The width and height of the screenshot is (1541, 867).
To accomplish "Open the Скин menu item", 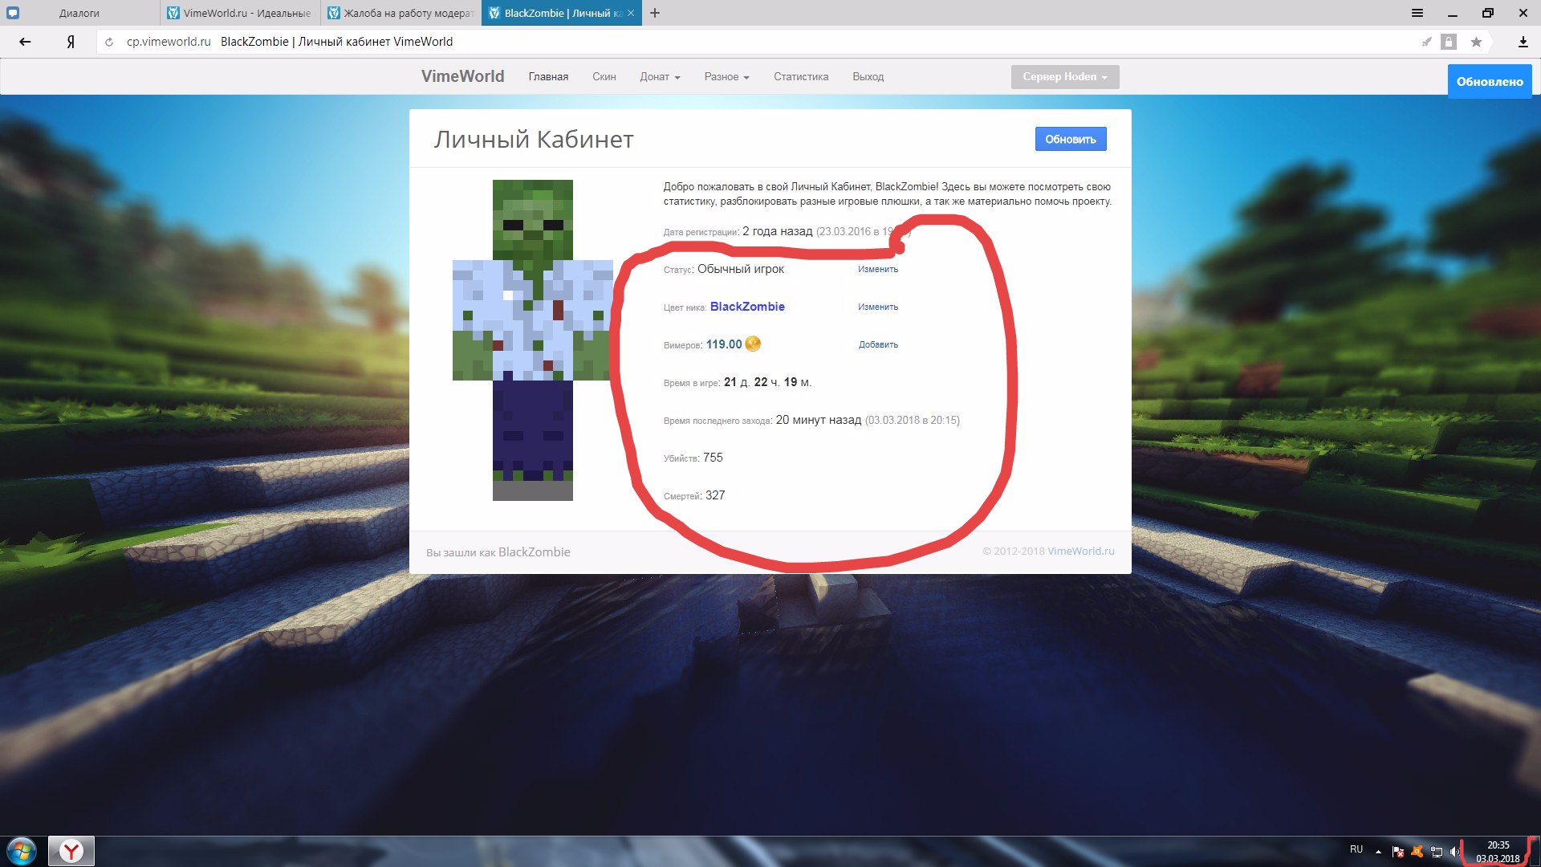I will [x=604, y=77].
